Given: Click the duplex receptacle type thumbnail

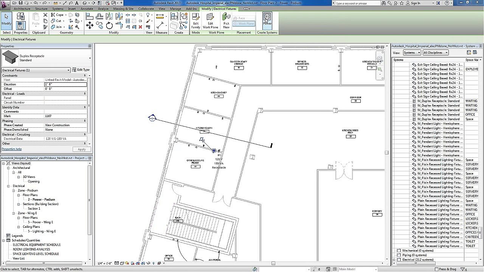Looking at the screenshot, I should 10,58.
